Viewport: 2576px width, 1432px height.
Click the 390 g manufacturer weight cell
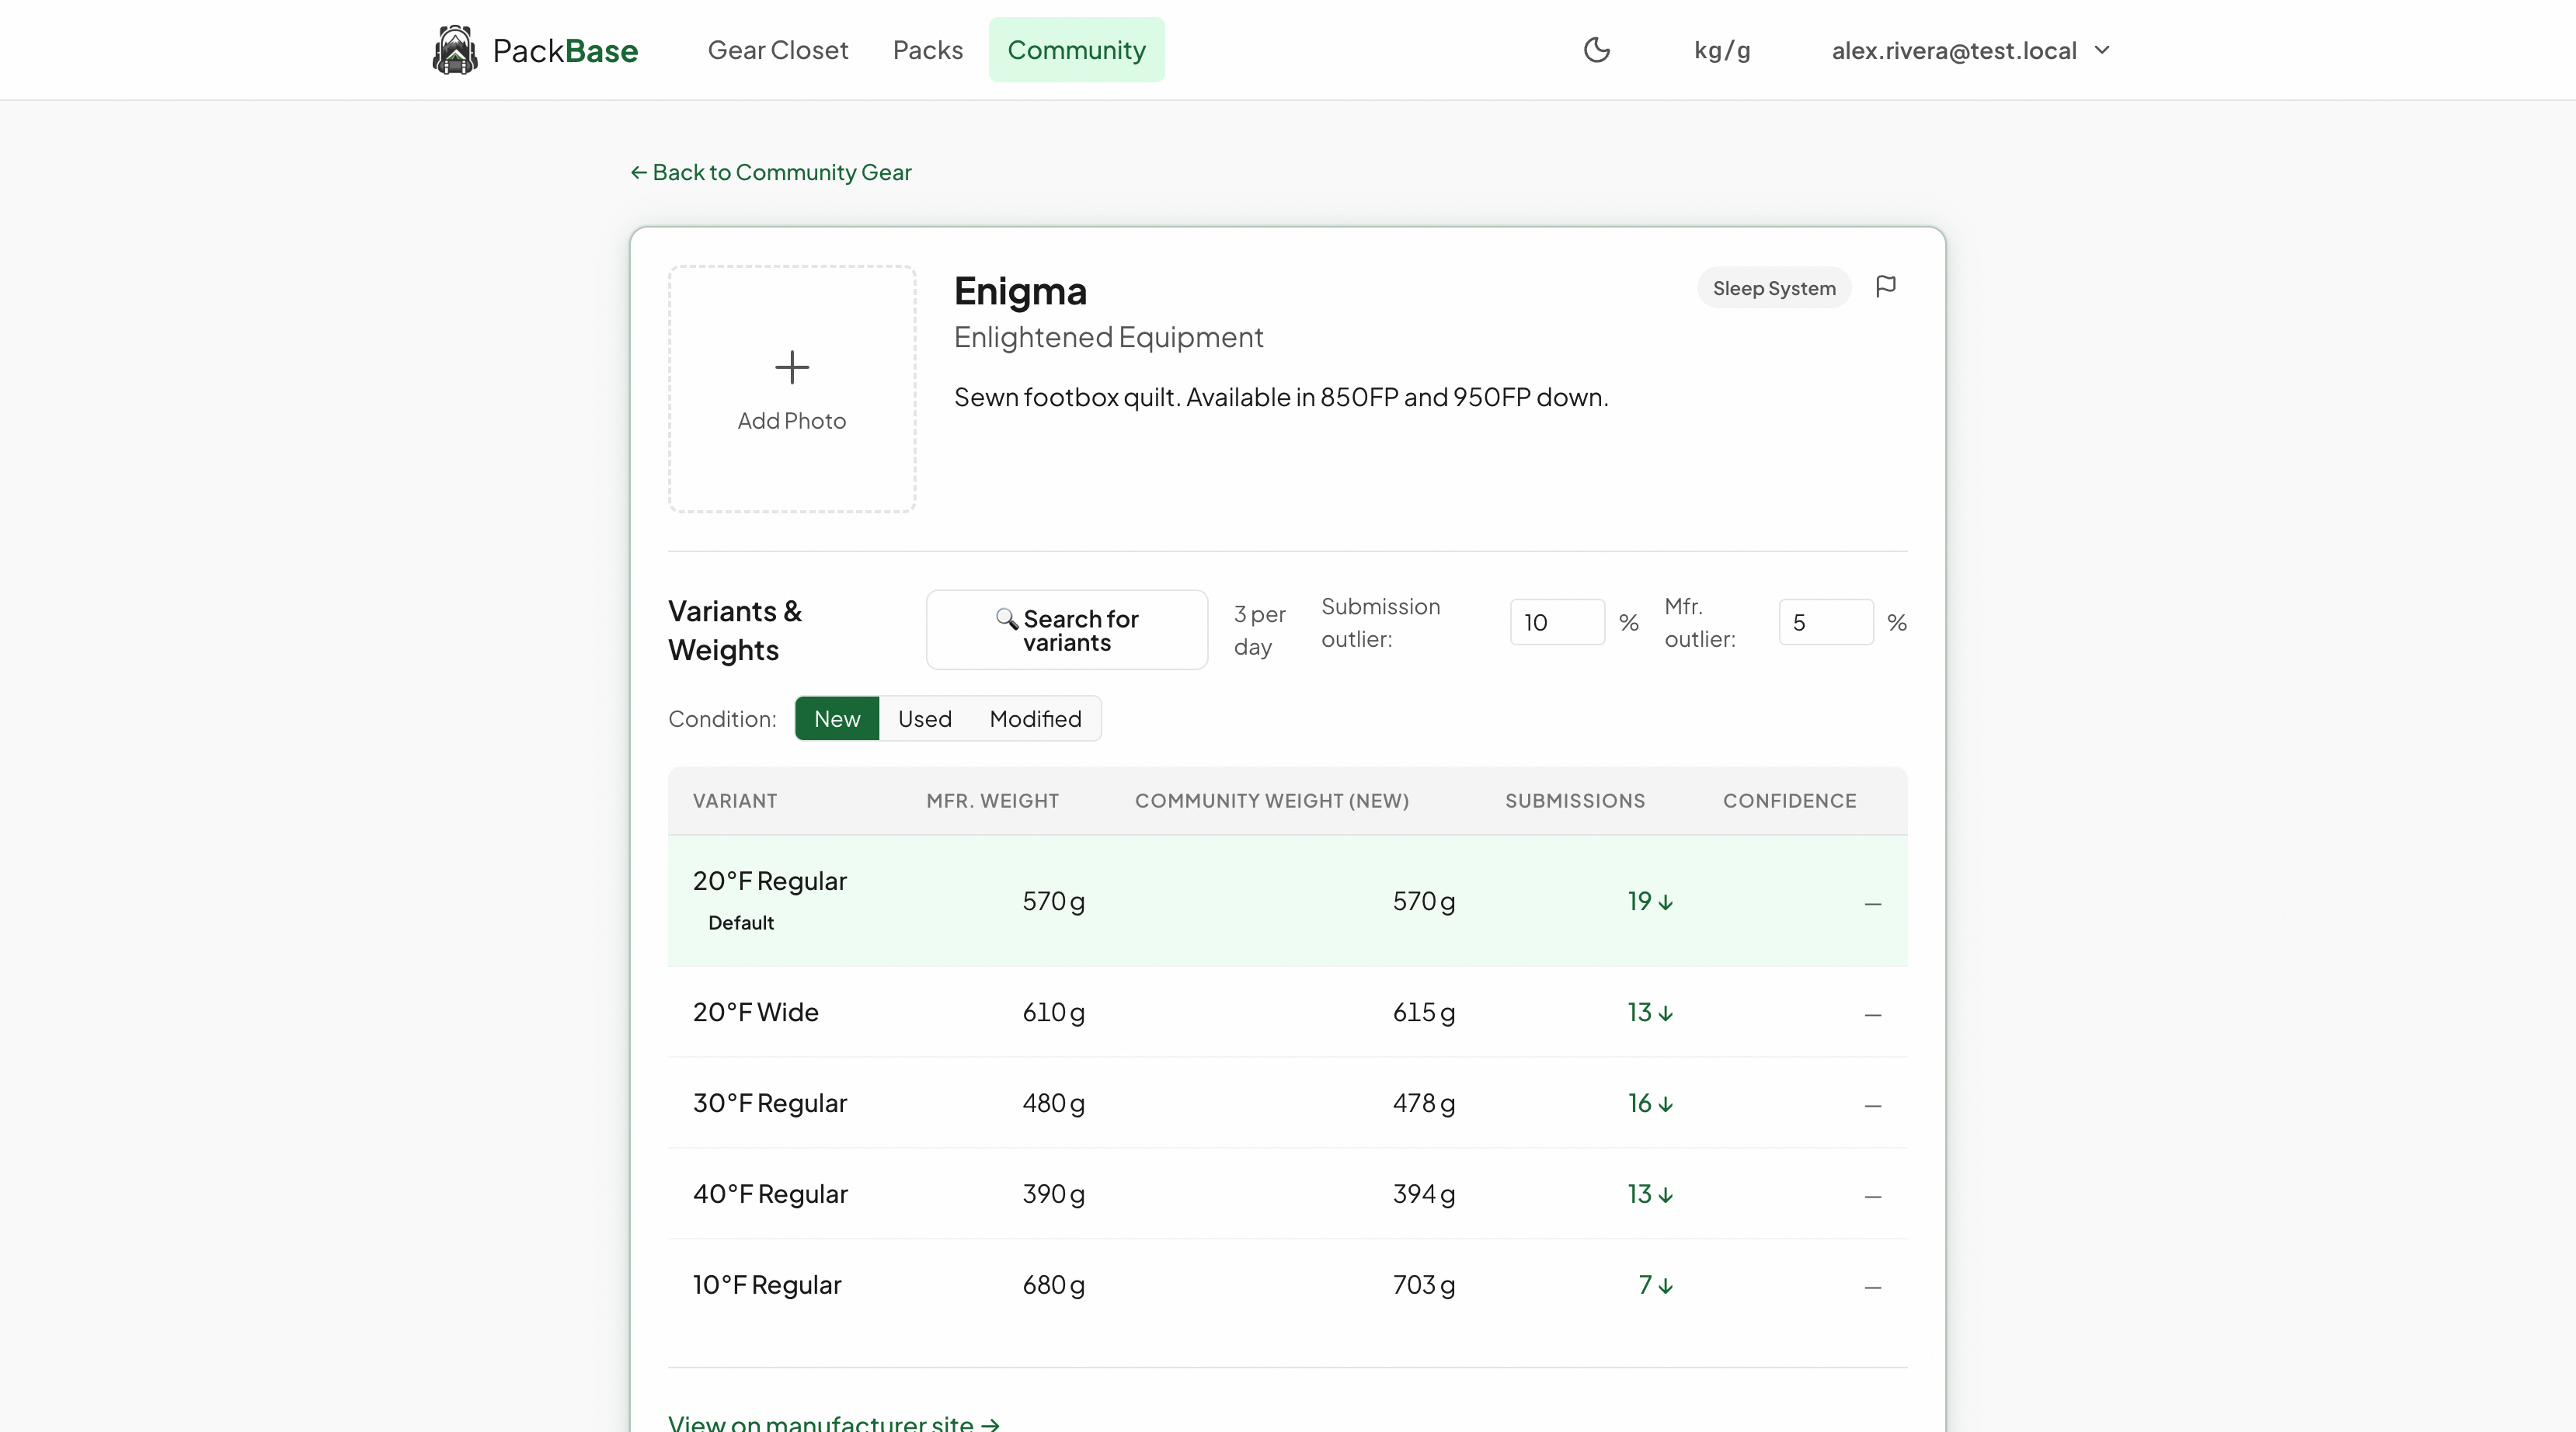(x=1053, y=1194)
